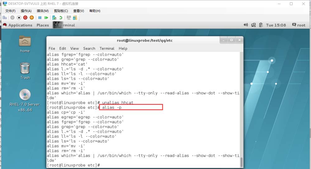Click the red shut down icon
Image resolution: width=311 pixels, height=169 pixels.
tap(25, 18)
